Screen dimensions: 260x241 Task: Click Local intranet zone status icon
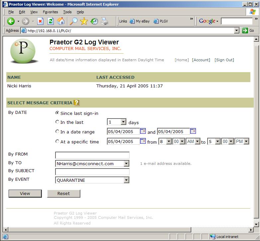coord(213,237)
